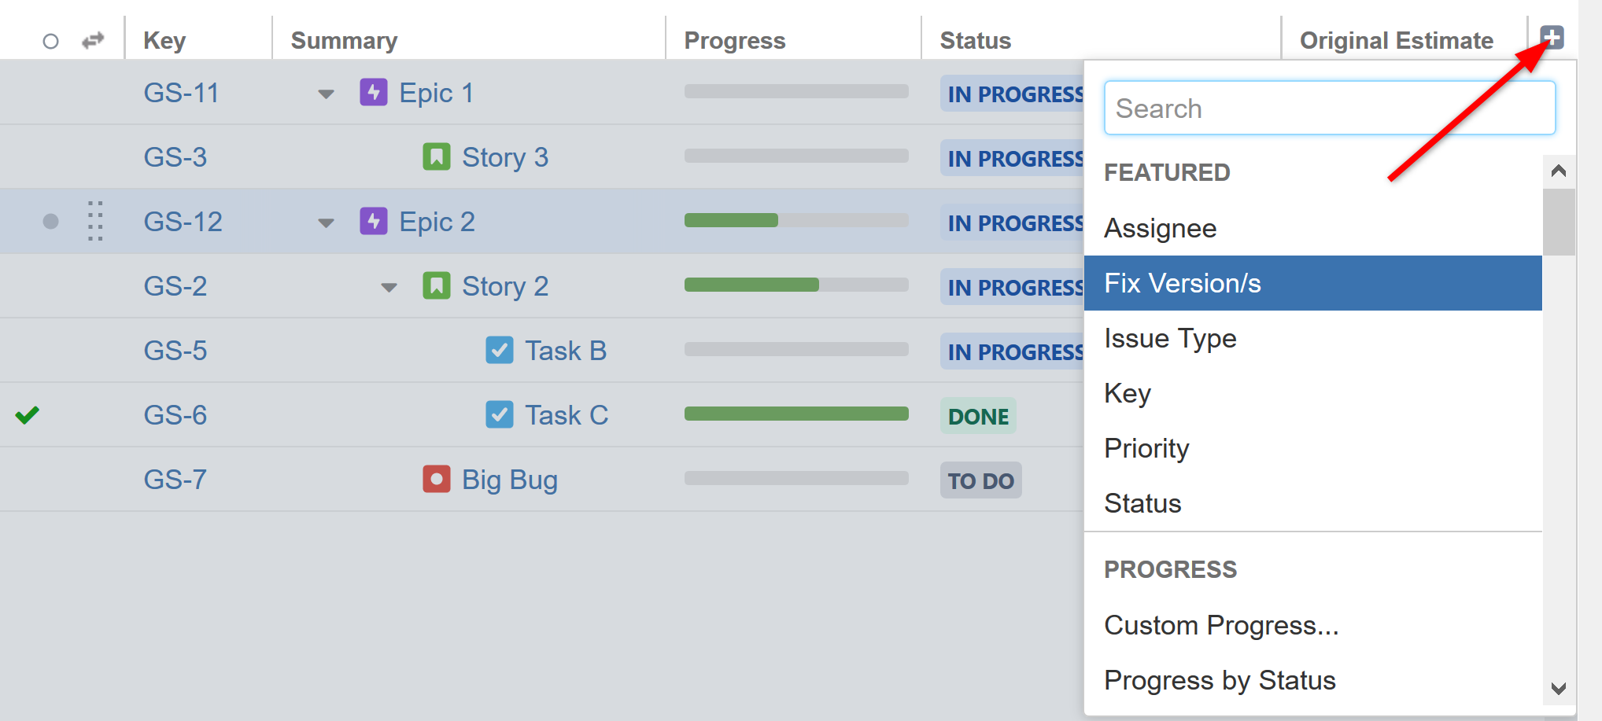Click inside the Search field

click(x=1330, y=108)
